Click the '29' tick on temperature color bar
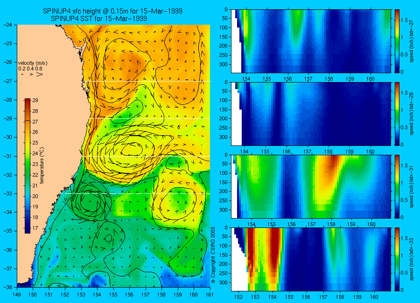 coord(35,100)
